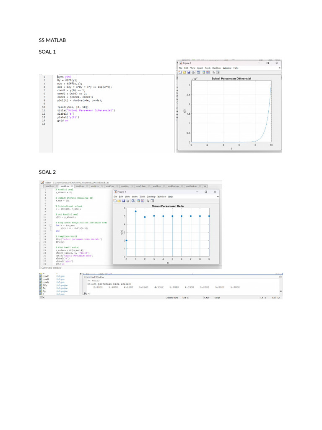Click the 'SS MATLAB' heading text
Image resolution: width=322 pixels, height=430 pixels.
[x=52, y=40]
